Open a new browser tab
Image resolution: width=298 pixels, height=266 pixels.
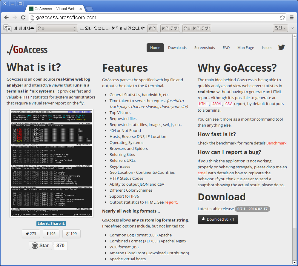(x=89, y=9)
